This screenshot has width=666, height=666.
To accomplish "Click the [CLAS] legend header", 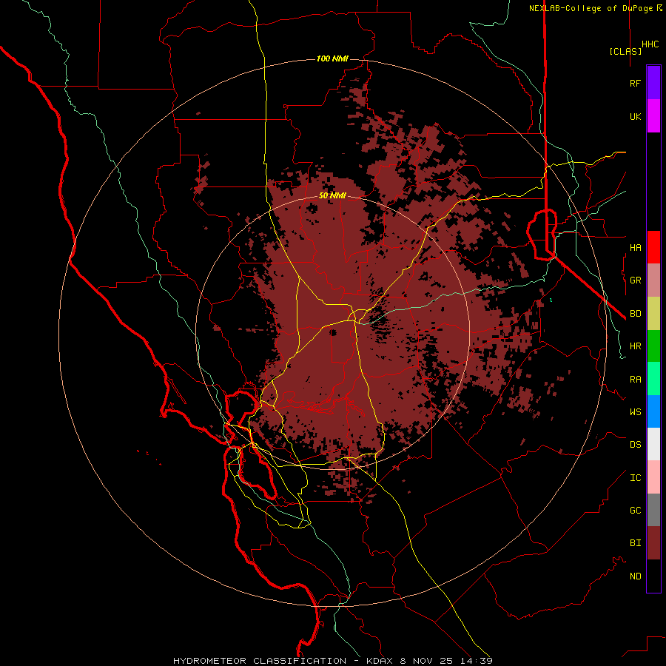I will (625, 51).
